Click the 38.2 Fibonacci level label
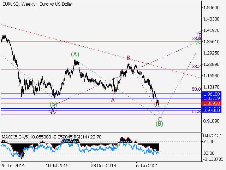The height and width of the screenshot is (170, 226). (x=196, y=67)
